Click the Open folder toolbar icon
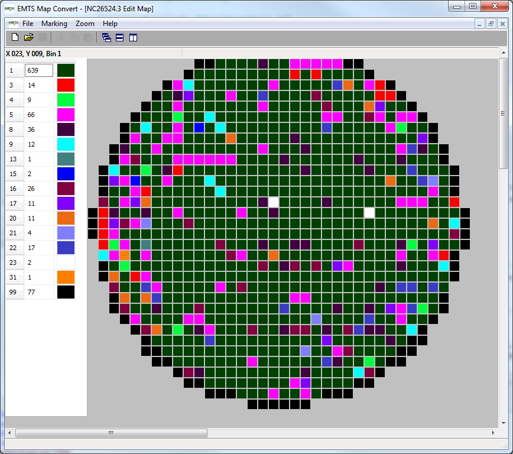Screen dimensions: 513x454 [29, 37]
